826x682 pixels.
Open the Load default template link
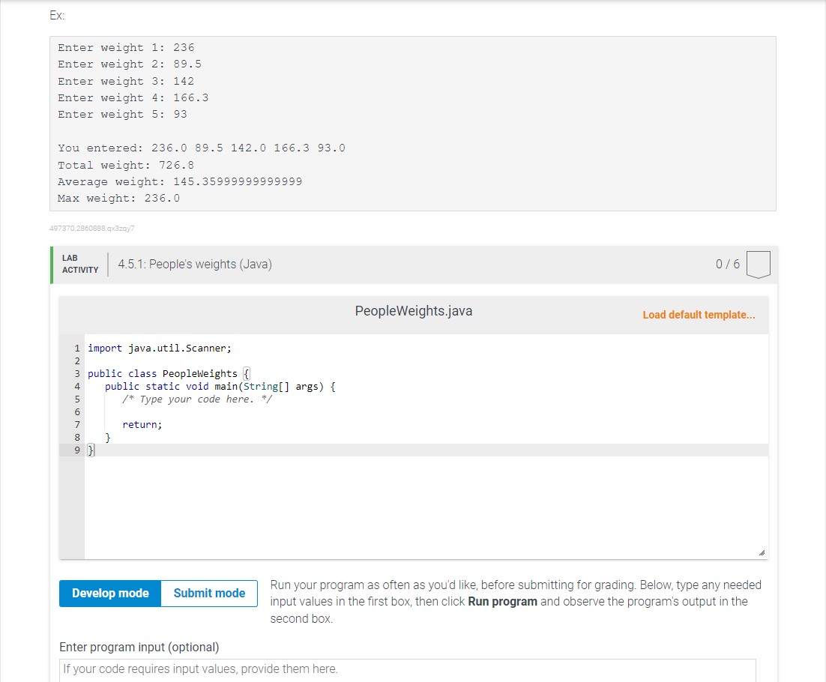699,315
